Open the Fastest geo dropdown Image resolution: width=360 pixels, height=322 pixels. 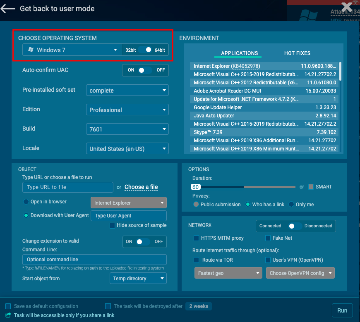[x=228, y=273]
